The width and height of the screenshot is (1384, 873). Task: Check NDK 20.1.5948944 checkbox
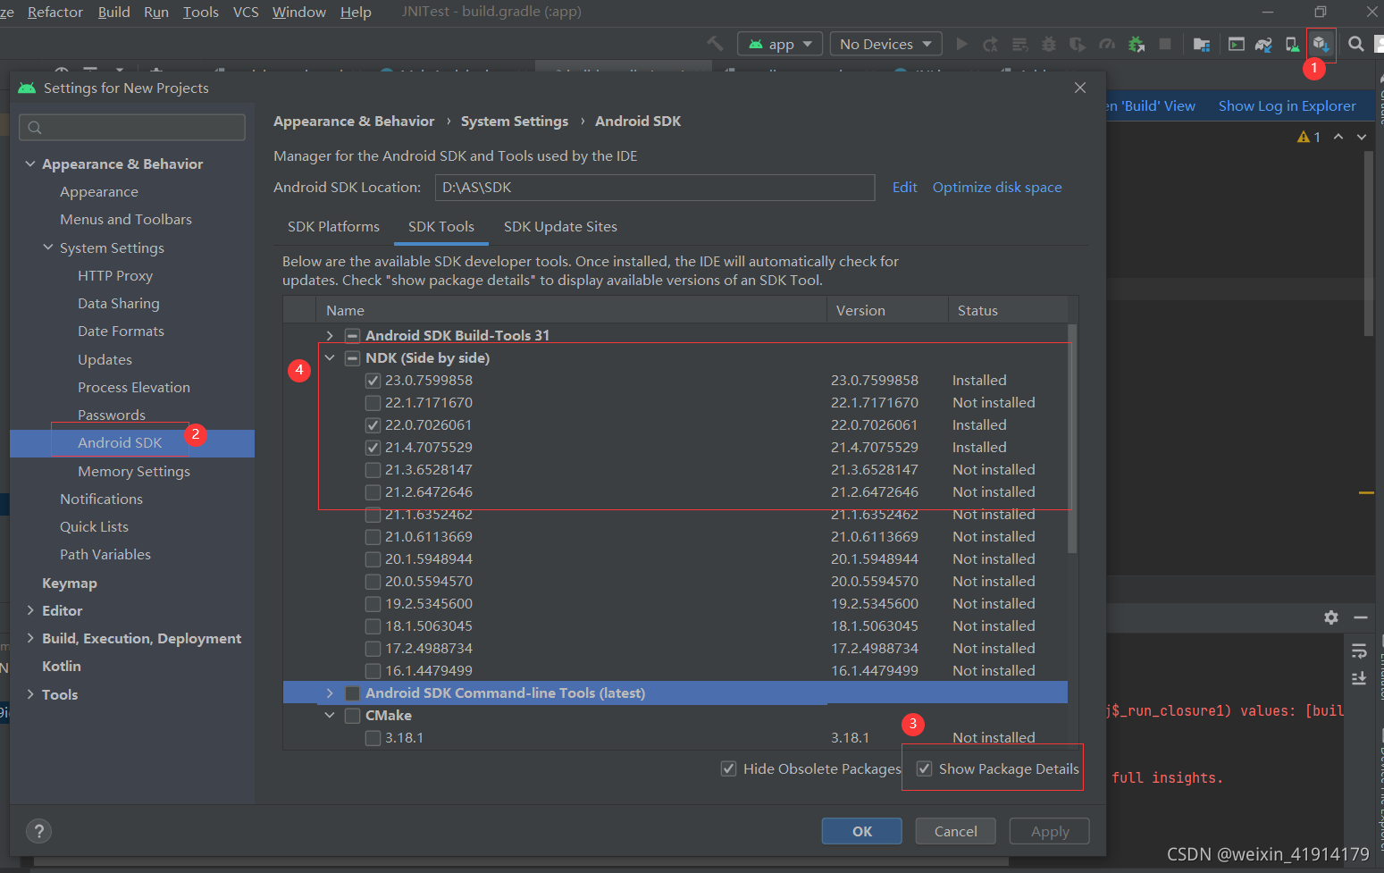click(x=373, y=559)
